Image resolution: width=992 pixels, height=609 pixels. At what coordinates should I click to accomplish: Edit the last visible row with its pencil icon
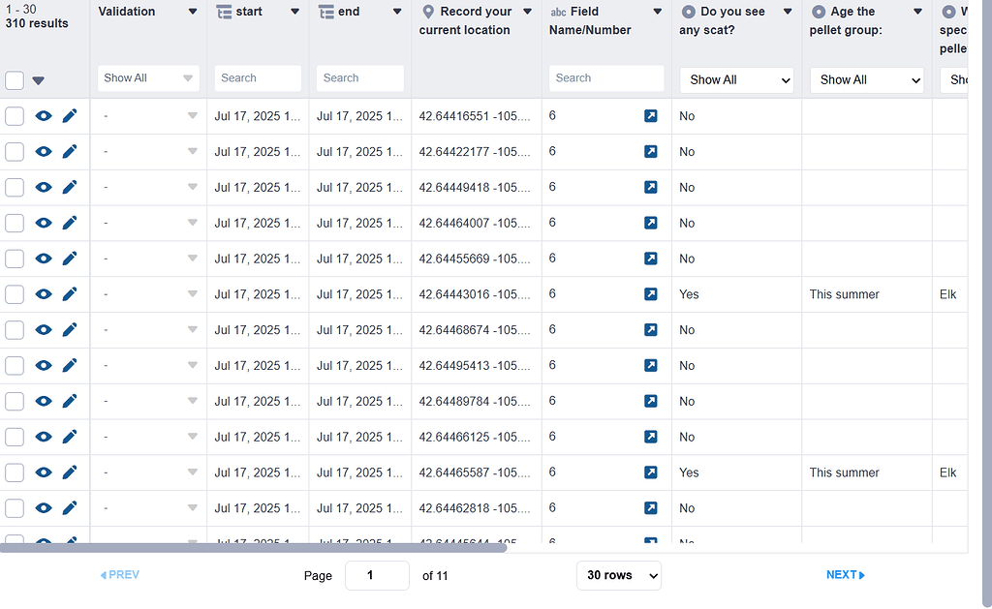point(69,538)
